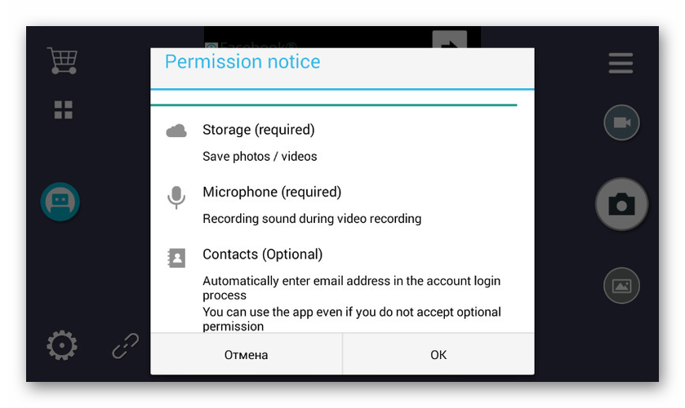Tap the share arrow icon
685x408 pixels.
pyautogui.click(x=449, y=41)
